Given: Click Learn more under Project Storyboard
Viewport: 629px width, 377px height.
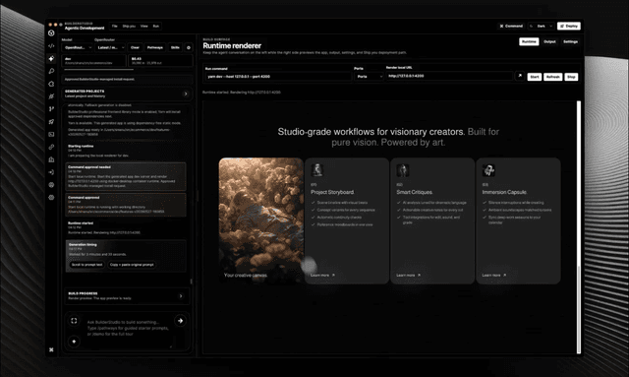Looking at the screenshot, I should (322, 275).
